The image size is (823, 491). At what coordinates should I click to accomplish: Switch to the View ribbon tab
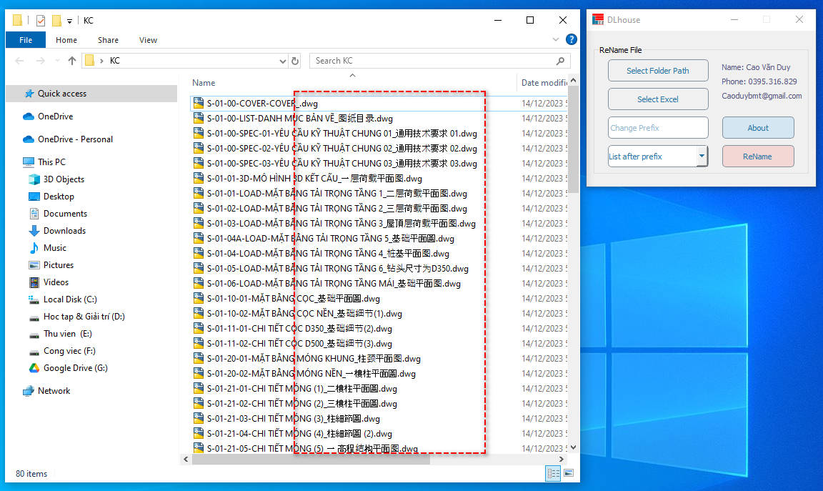click(x=148, y=40)
